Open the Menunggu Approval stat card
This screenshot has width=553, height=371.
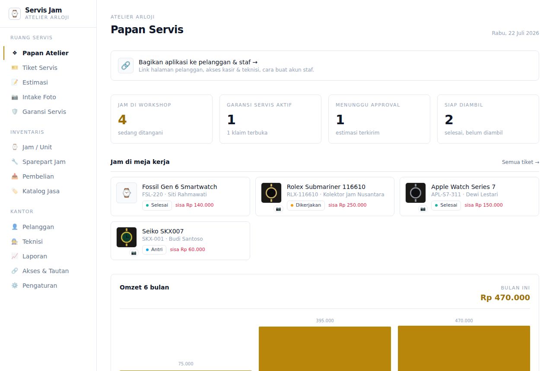point(379,119)
